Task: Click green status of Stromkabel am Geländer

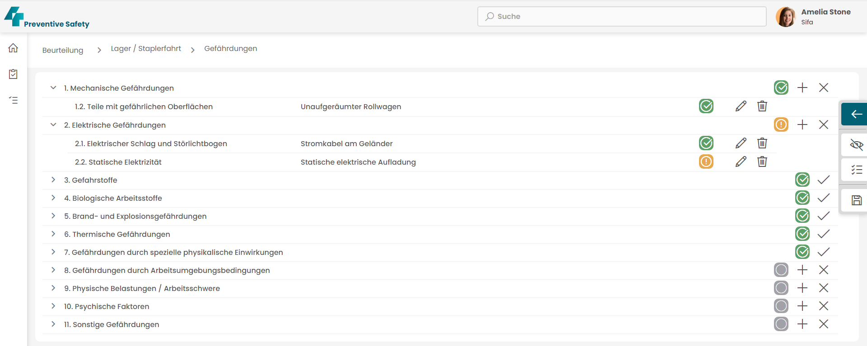Action: (x=706, y=143)
